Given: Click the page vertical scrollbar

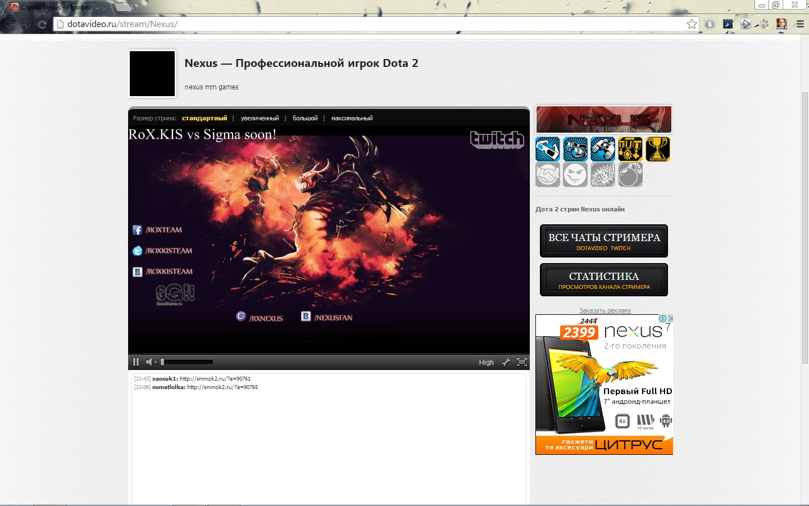Looking at the screenshot, I should (805, 227).
